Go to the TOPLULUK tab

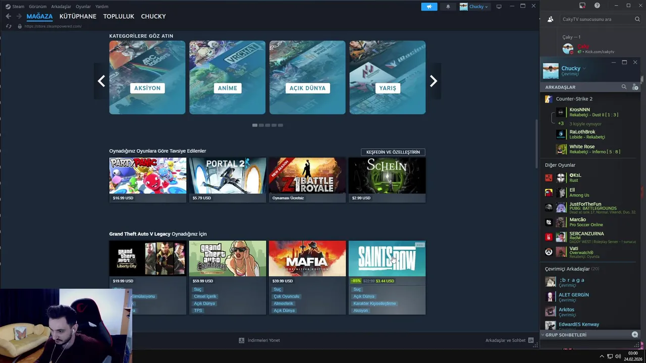(119, 16)
